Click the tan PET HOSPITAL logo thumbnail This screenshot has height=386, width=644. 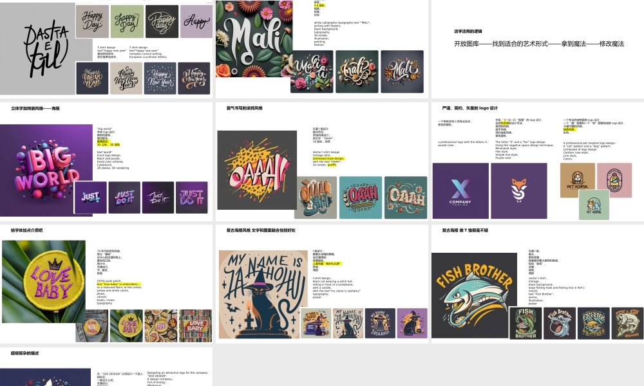(578, 180)
